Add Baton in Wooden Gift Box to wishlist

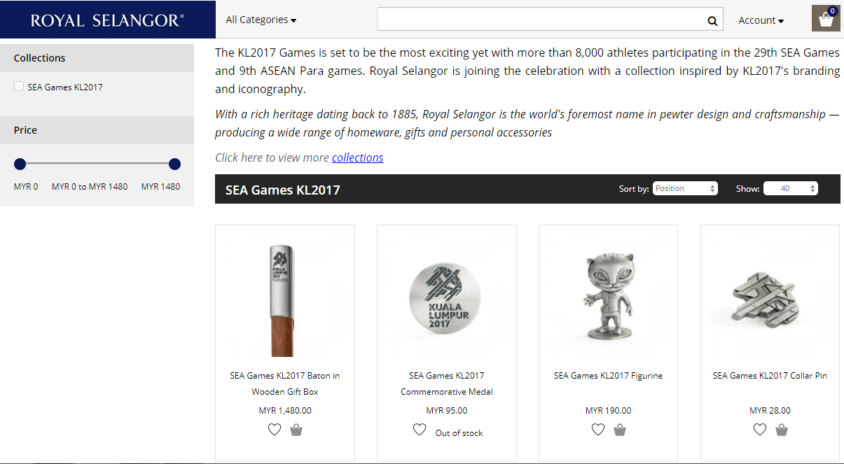(275, 430)
